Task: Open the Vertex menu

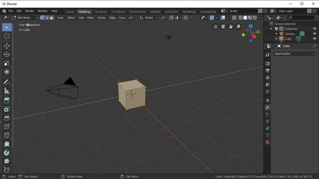Action: click(x=101, y=18)
